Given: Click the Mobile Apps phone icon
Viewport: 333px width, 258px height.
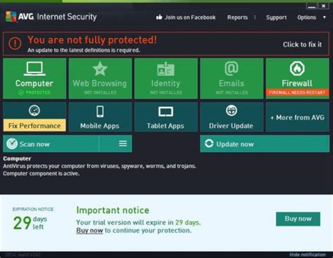Looking at the screenshot, I should coord(100,112).
